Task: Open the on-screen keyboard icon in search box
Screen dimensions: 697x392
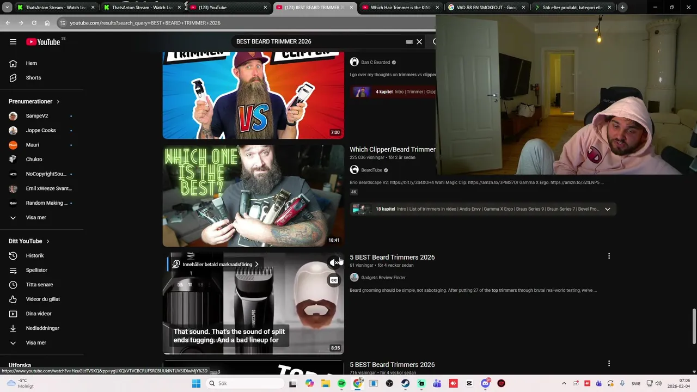Action: [409, 41]
